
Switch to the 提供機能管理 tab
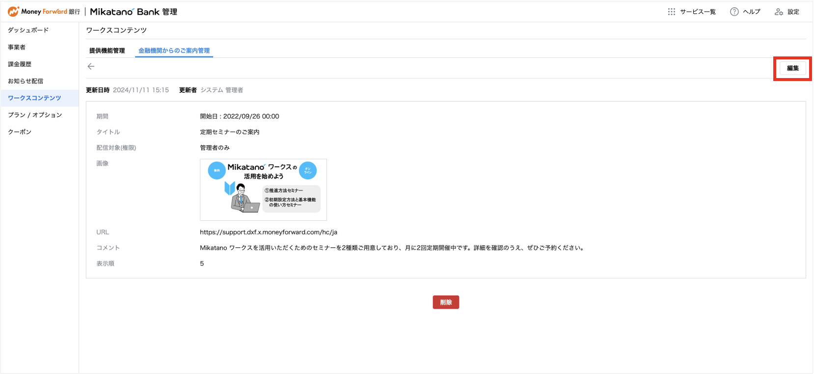click(107, 51)
